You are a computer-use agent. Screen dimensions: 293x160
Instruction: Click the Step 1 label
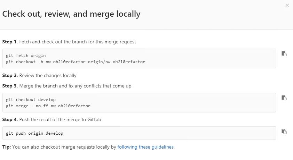pyautogui.click(x=10, y=42)
